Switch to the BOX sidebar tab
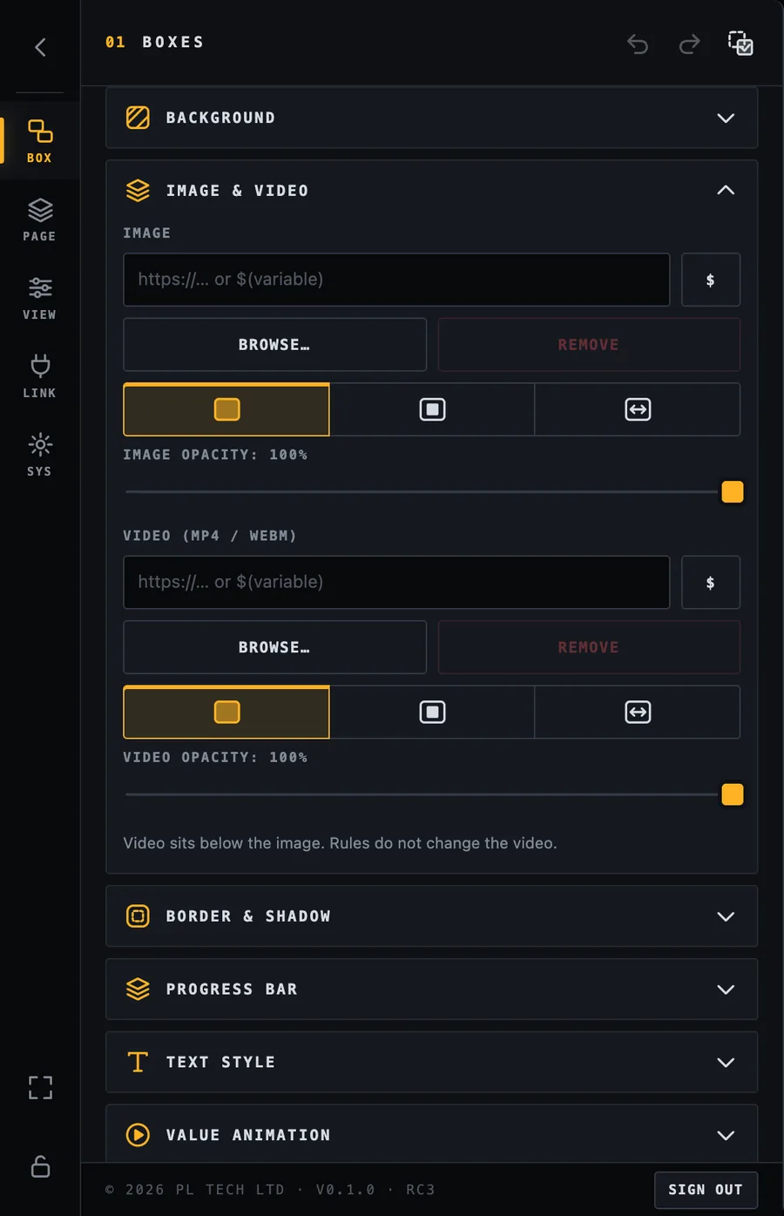This screenshot has width=784, height=1216. 39,141
